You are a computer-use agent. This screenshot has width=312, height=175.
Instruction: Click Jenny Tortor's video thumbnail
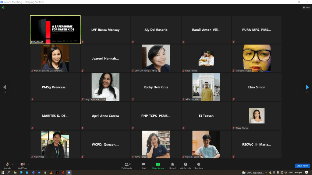[x=156, y=144]
